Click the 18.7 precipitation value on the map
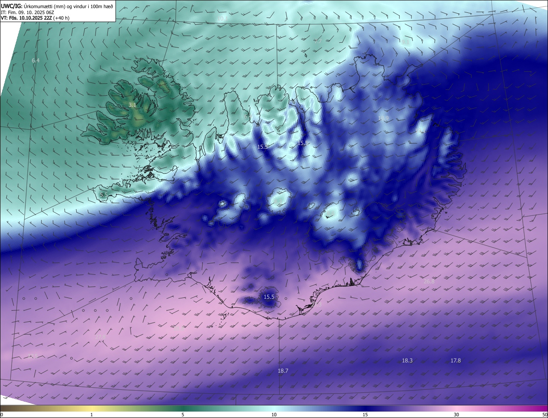Image resolution: width=548 pixels, height=418 pixels. point(283,371)
